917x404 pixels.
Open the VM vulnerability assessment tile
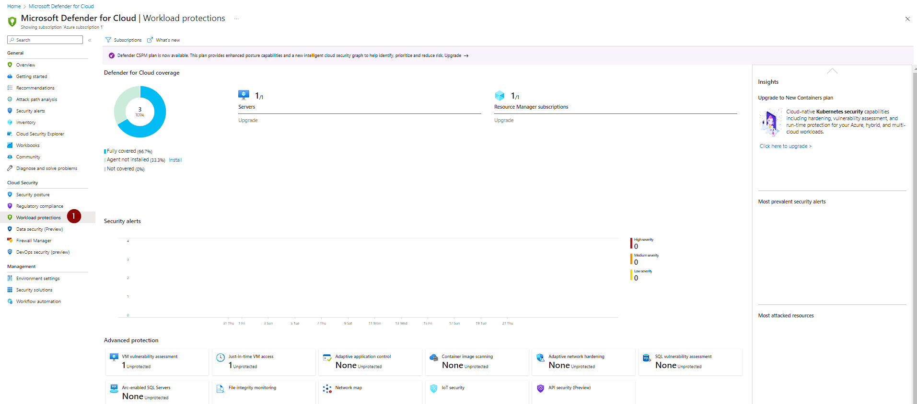(x=157, y=362)
